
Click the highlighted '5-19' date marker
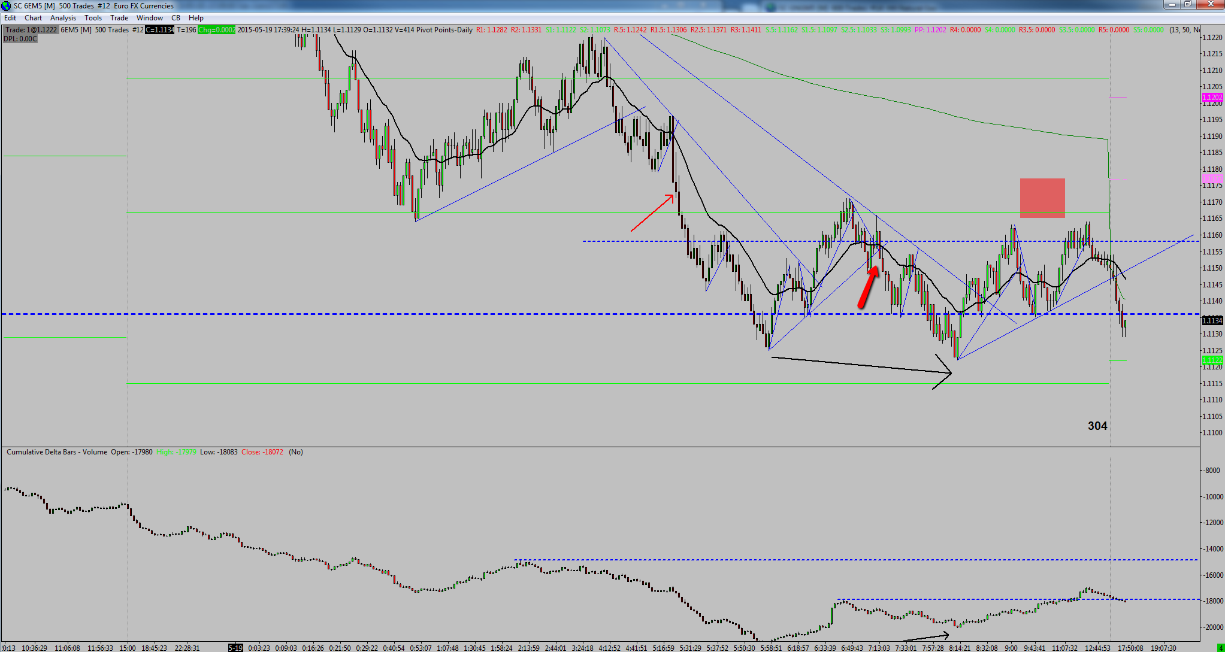tap(235, 648)
